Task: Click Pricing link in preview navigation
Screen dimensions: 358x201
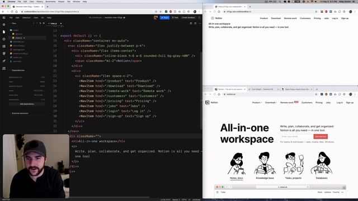Action: (x=317, y=18)
